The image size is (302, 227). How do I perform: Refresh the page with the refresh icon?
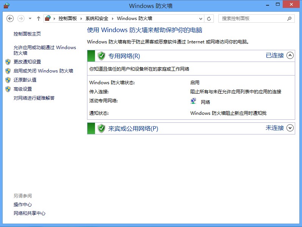209,19
